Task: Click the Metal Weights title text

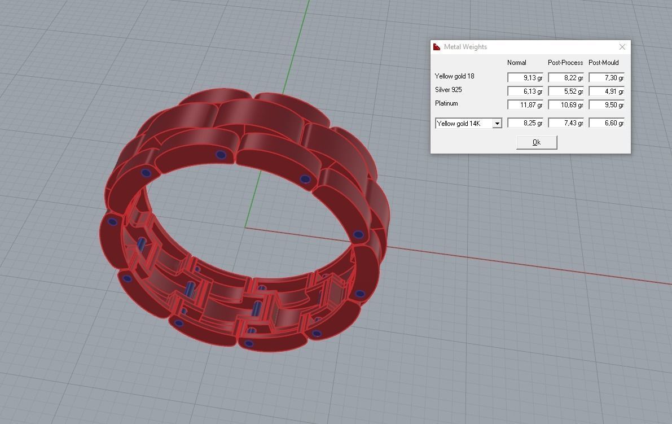Action: [465, 47]
